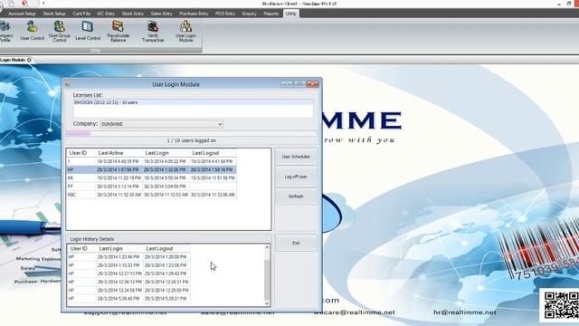Click history row with login 12:27:13 PM
Screen dimensions: 579x326
[x=128, y=273]
